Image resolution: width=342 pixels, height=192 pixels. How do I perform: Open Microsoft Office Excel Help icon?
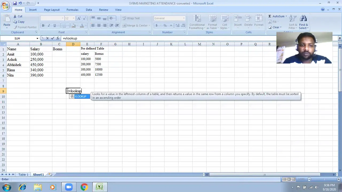pos(323,10)
